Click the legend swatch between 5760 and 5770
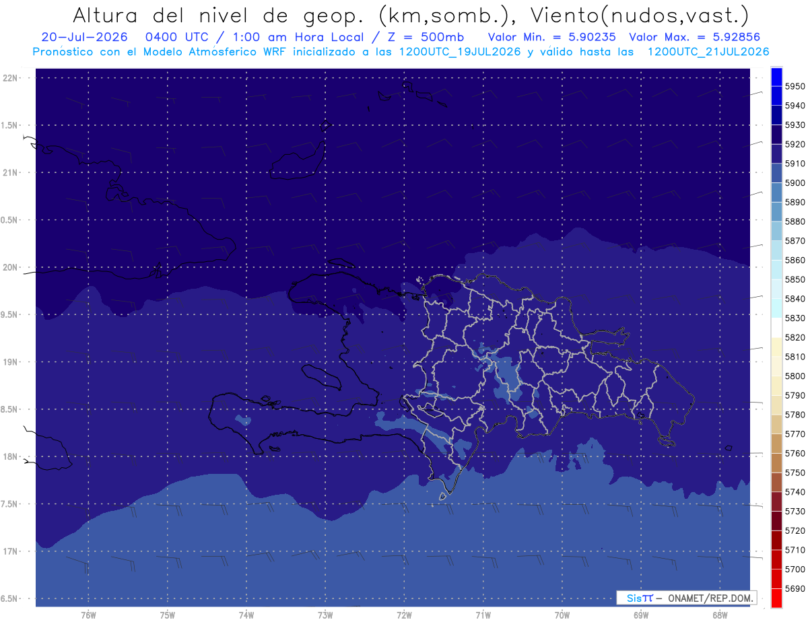 (776, 444)
